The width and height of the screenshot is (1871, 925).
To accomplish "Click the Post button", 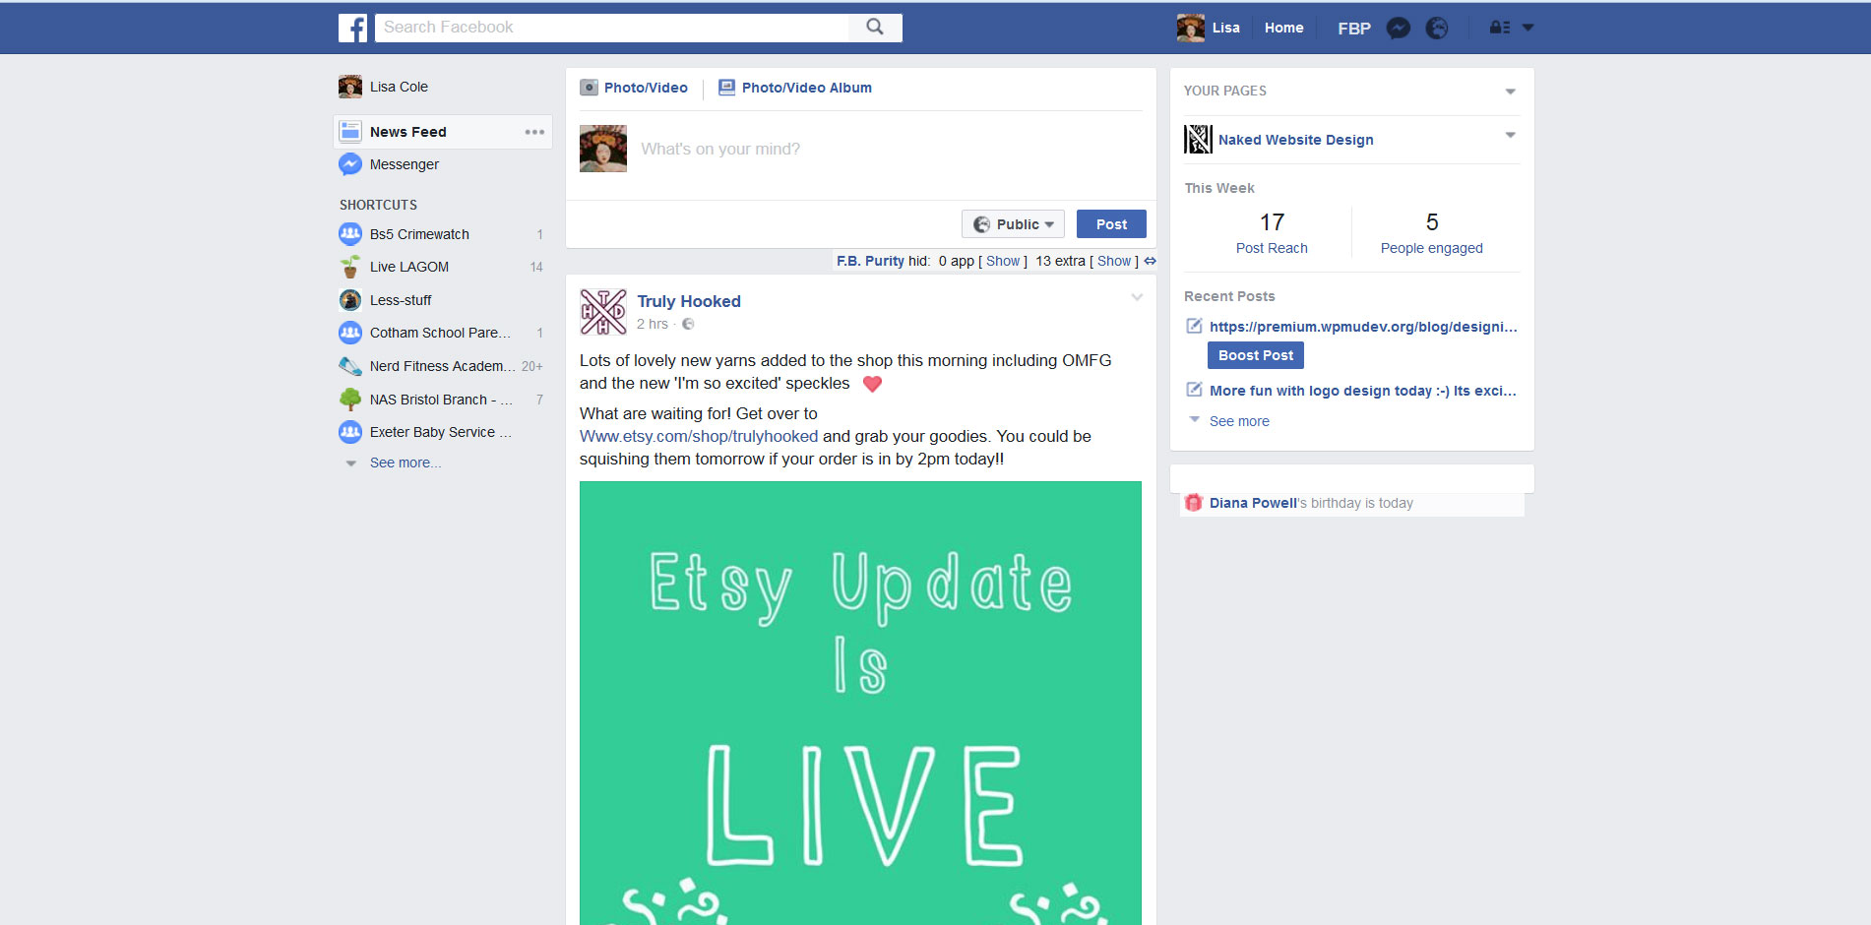I will [x=1111, y=224].
